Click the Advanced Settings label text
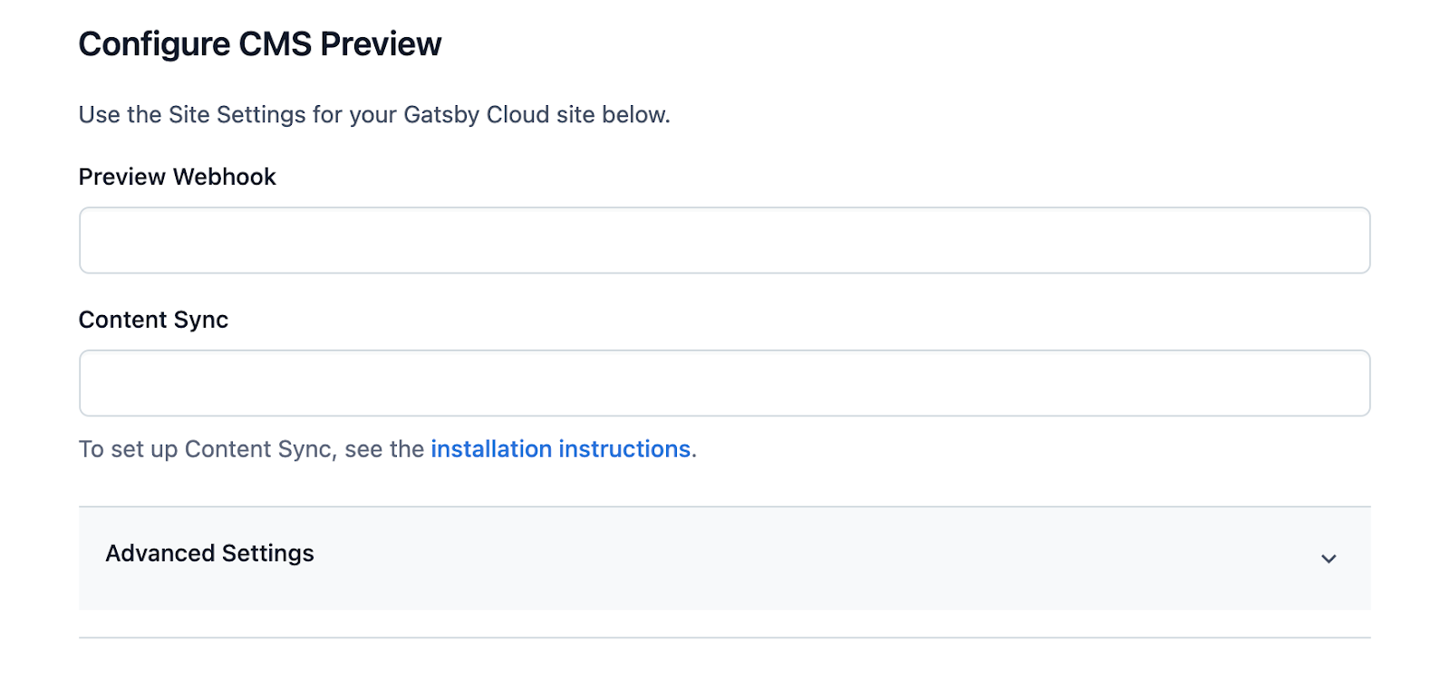The image size is (1450, 689). (x=210, y=553)
